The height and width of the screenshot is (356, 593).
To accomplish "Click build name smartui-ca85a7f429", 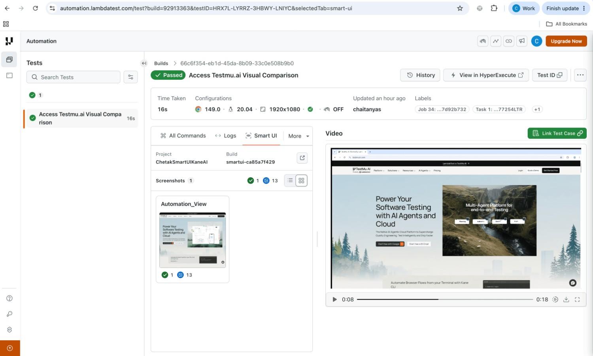I will point(250,162).
